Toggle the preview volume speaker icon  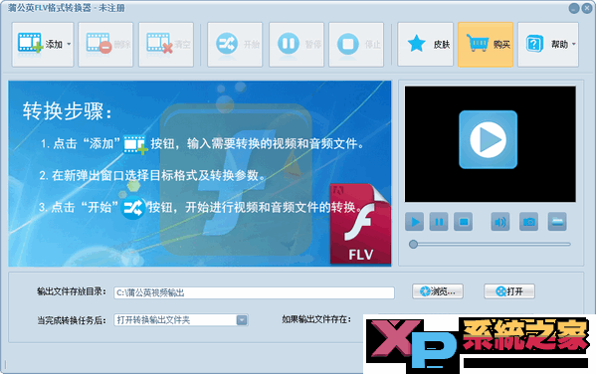500,222
